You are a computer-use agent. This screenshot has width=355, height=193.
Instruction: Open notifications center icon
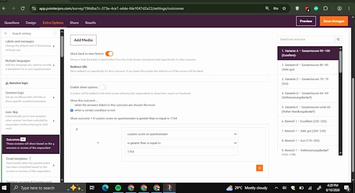coord(347,188)
